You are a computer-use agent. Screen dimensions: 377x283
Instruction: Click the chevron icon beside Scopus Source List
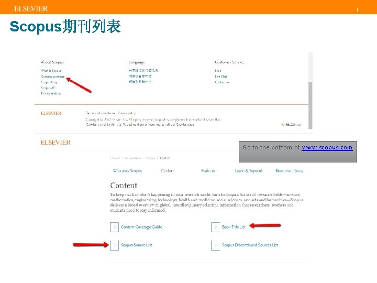(115, 245)
